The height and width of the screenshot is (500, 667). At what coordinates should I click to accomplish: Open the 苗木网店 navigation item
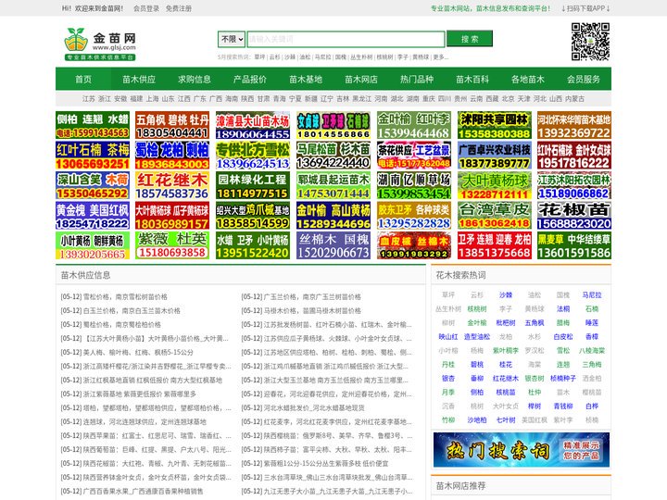pyautogui.click(x=361, y=79)
